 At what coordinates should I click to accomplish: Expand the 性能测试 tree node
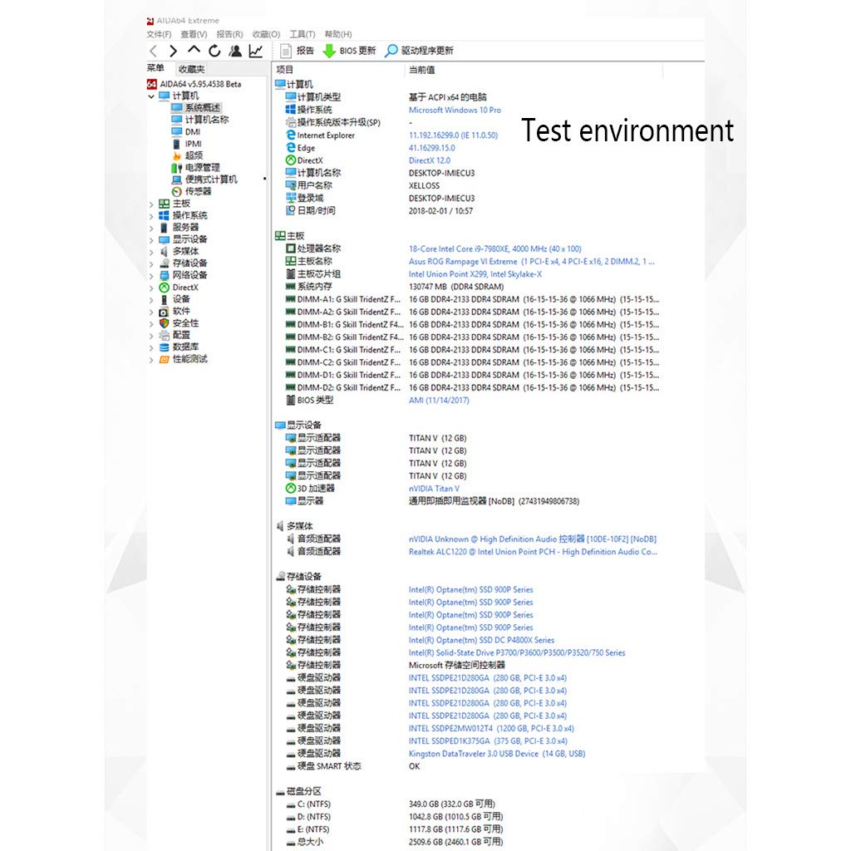point(151,360)
